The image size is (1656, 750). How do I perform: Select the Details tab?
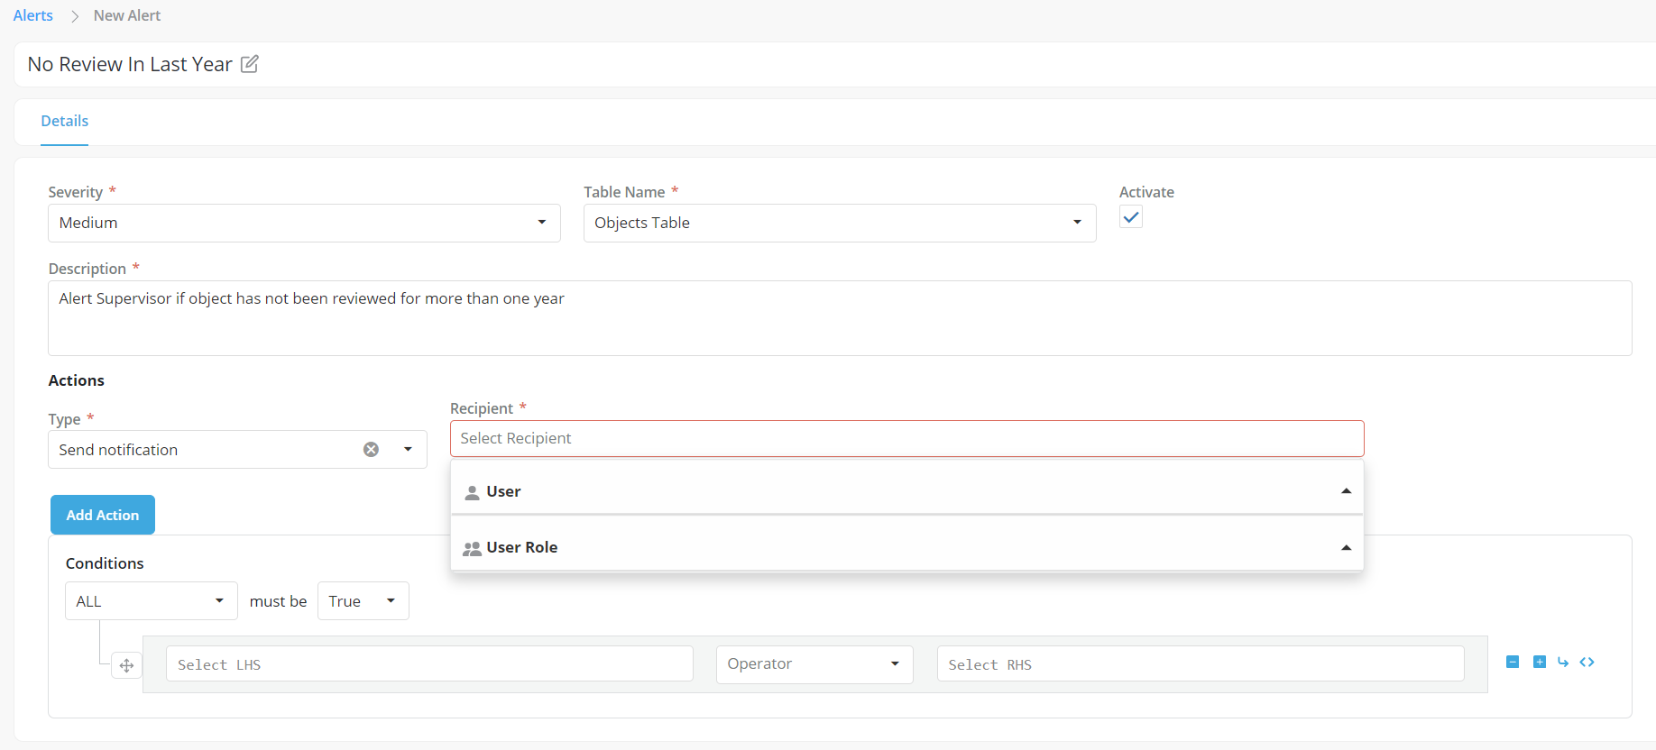coord(65,121)
